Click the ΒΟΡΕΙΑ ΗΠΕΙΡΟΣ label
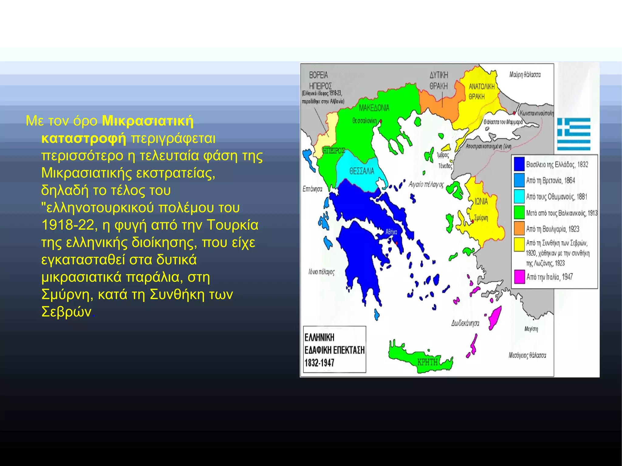 [320, 80]
